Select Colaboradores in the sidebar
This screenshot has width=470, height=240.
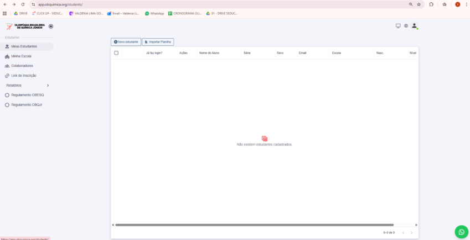pos(22,66)
